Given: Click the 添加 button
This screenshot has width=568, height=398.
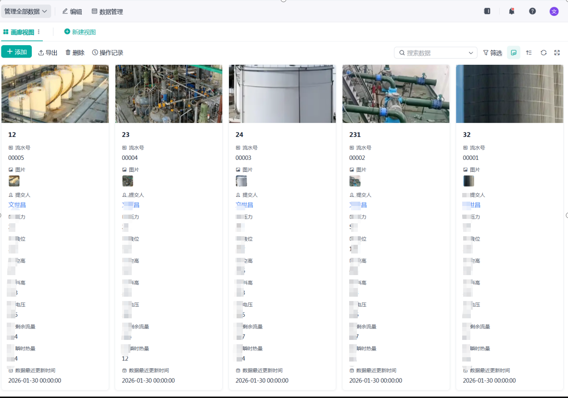Looking at the screenshot, I should [17, 52].
